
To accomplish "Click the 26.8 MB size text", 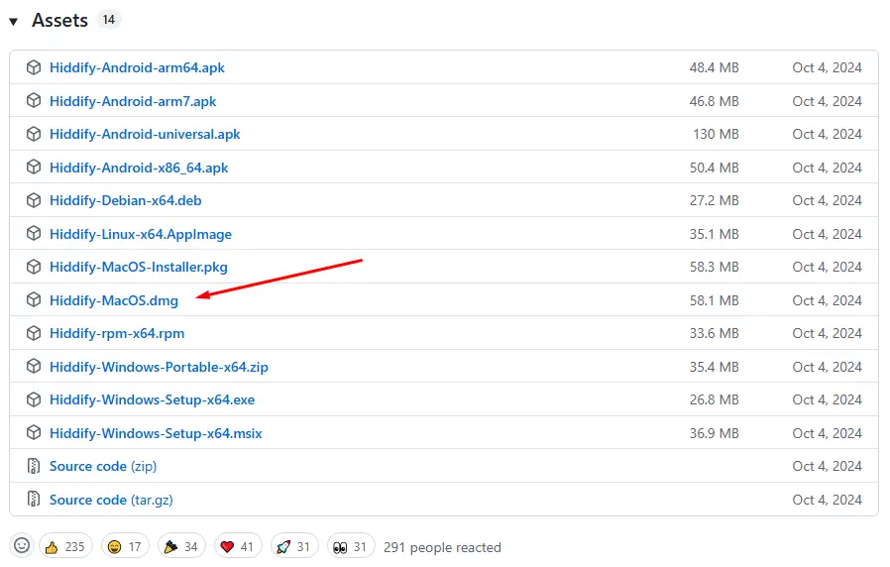I will tap(714, 399).
